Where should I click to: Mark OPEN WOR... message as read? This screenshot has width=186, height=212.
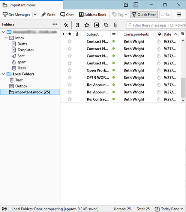click(114, 77)
